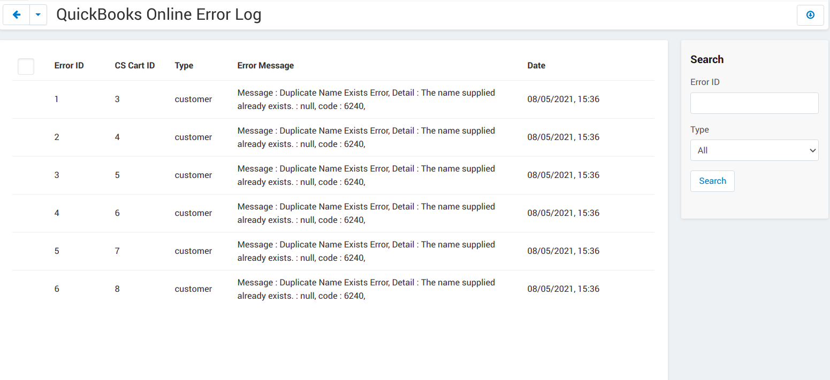This screenshot has width=830, height=380.
Task: Click the CS Cart ID column header
Action: pos(135,66)
